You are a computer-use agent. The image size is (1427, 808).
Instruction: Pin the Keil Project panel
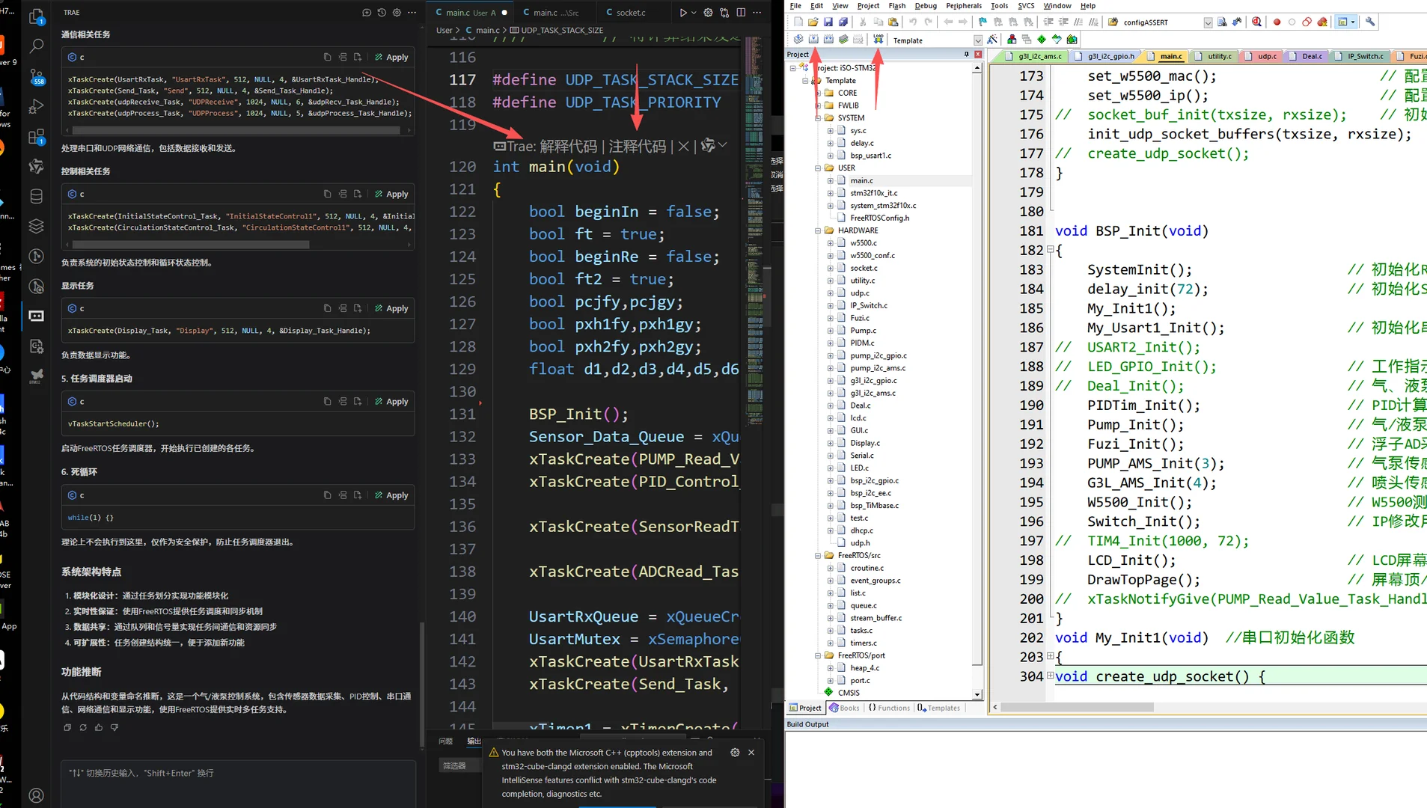[x=966, y=55]
